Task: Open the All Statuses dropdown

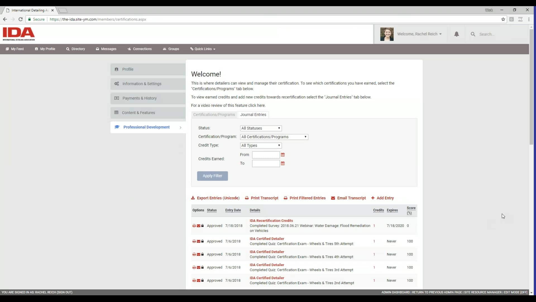Action: [260, 128]
